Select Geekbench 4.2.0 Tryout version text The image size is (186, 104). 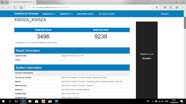36,43
